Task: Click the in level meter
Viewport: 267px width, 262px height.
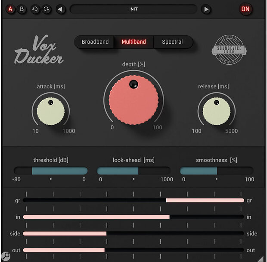Action: [x=133, y=217]
